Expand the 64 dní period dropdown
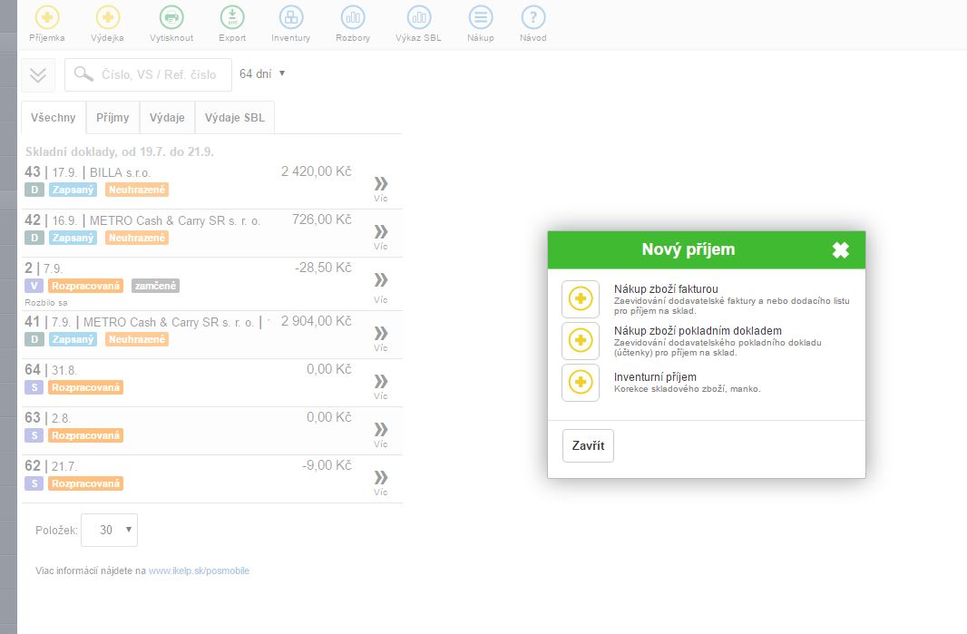 pos(262,73)
